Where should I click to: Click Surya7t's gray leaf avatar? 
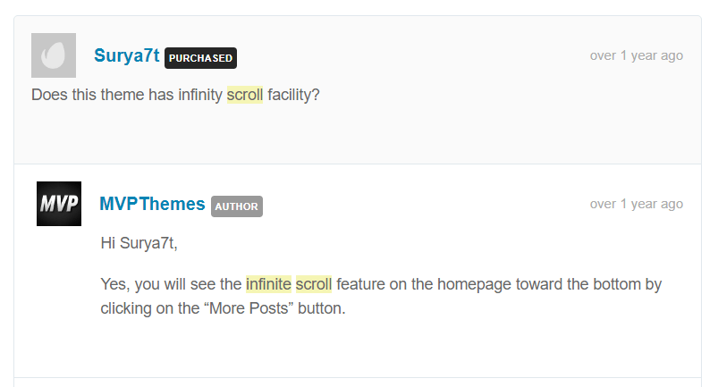(x=54, y=55)
